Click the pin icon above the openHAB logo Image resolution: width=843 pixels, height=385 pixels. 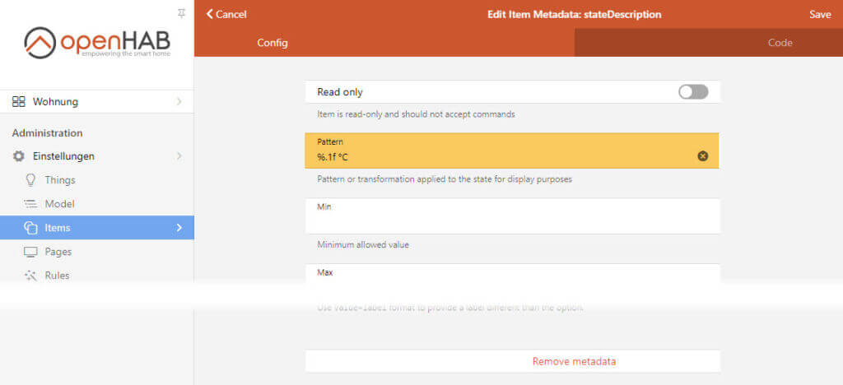182,13
